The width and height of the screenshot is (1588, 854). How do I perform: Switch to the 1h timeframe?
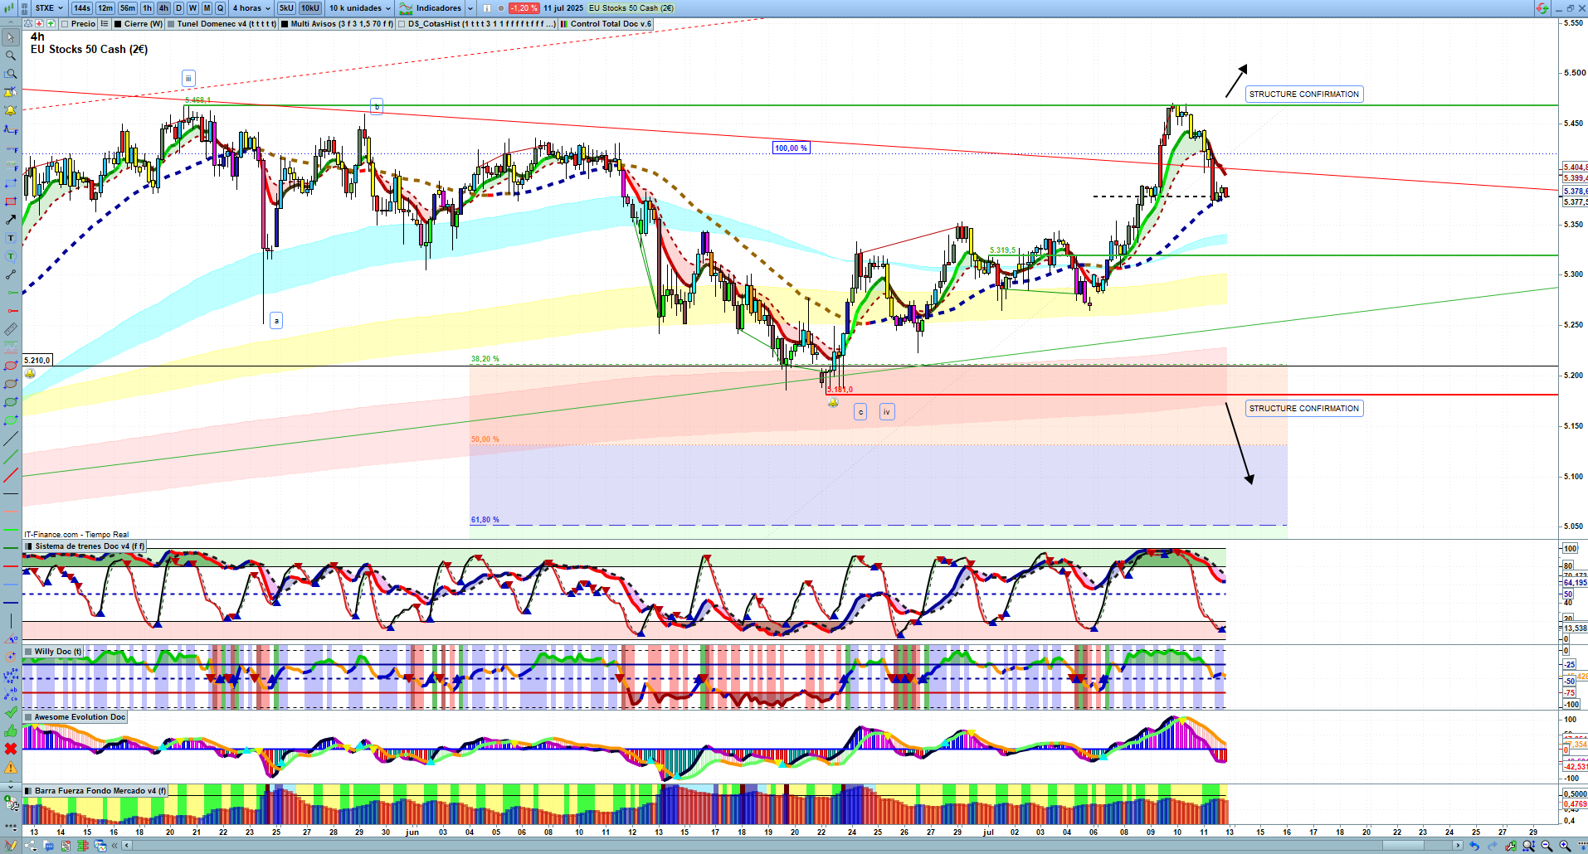click(x=148, y=8)
